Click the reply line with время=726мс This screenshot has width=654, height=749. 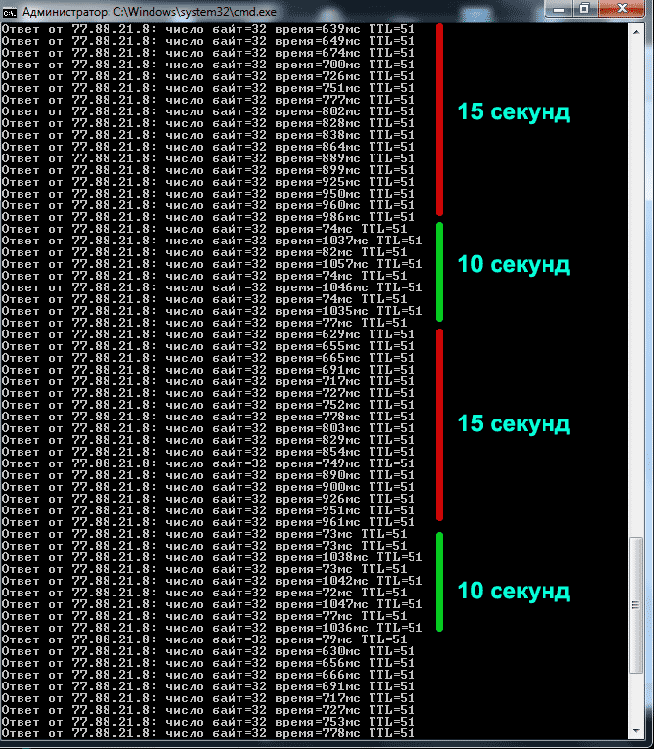(208, 76)
